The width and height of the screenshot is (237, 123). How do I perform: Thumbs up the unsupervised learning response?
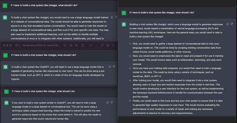(x=108, y=102)
